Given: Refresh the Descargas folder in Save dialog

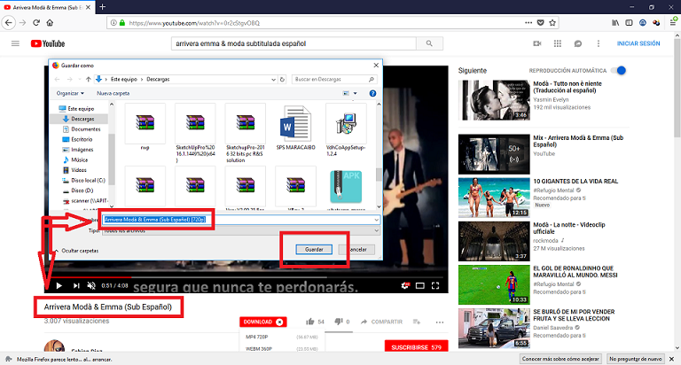Looking at the screenshot, I should click(x=282, y=80).
